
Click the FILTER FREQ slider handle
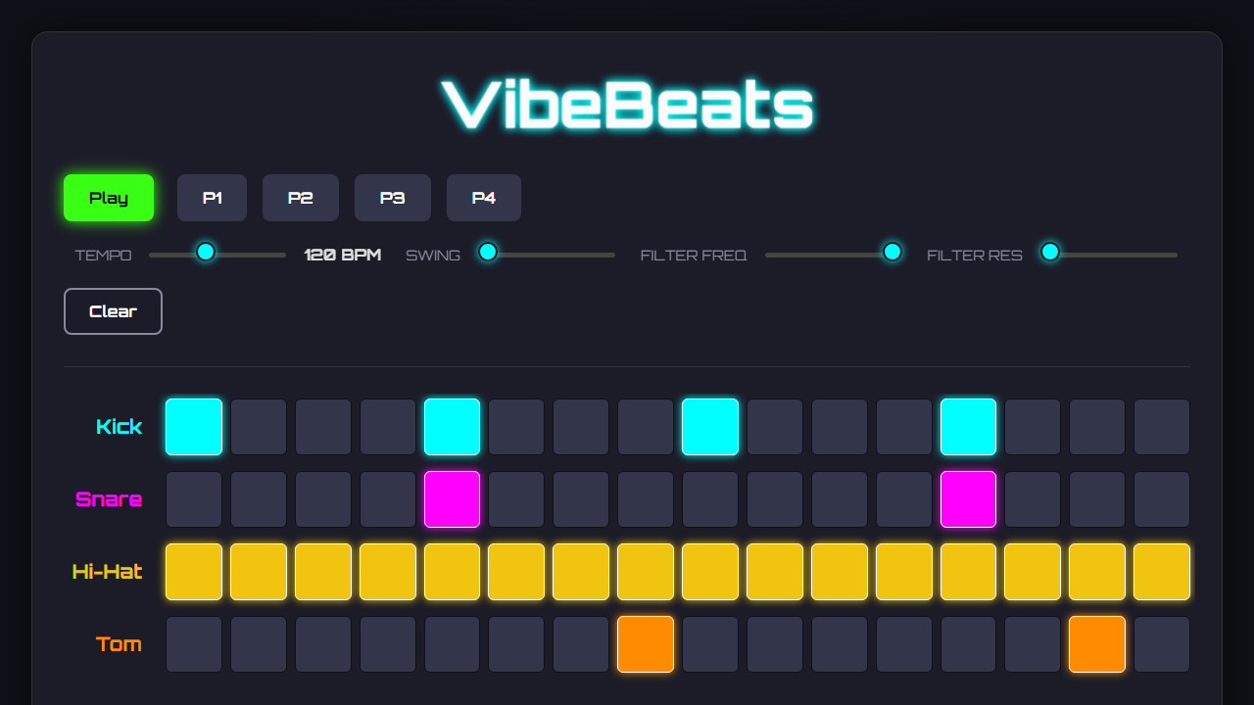[892, 252]
